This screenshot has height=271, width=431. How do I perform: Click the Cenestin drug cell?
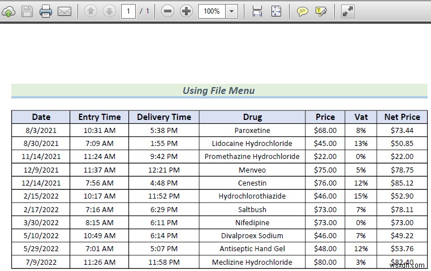tap(252, 183)
